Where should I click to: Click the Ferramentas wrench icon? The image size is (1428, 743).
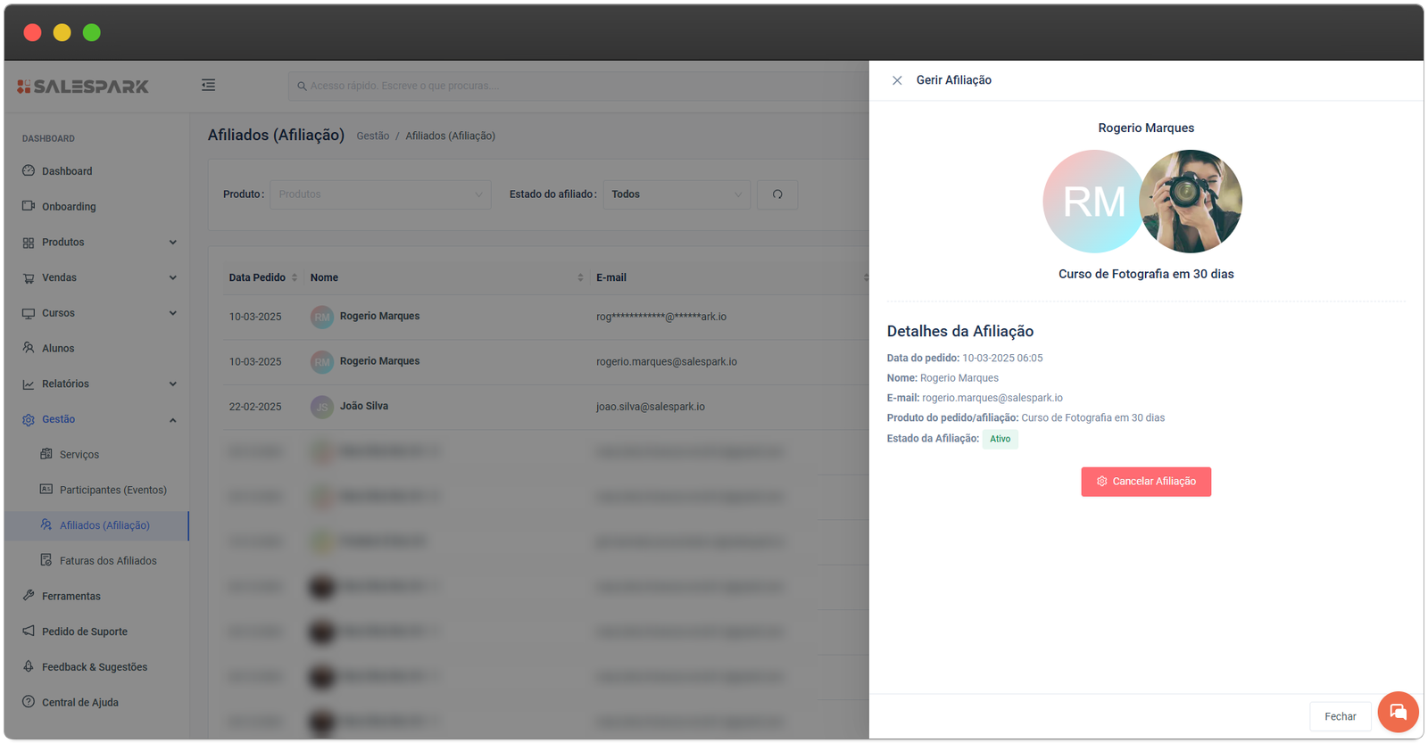pos(29,596)
